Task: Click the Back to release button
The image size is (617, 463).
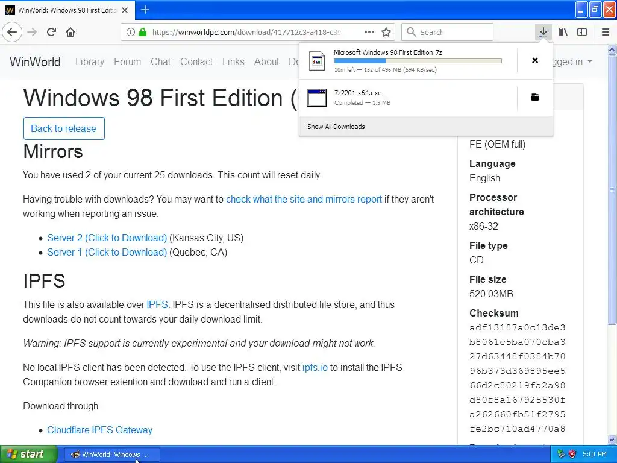Action: (x=64, y=128)
